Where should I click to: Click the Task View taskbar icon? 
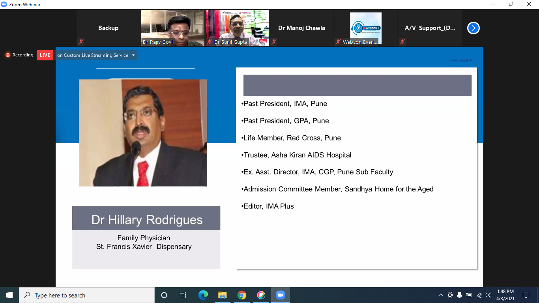(183, 295)
